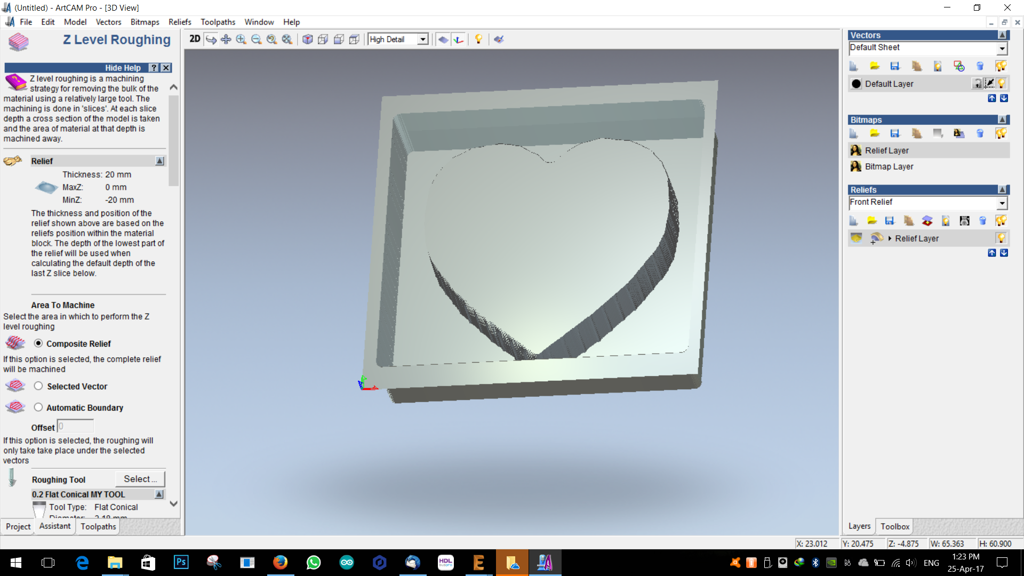The width and height of the screenshot is (1024, 576).
Task: Click Select roughing tool button
Action: pyautogui.click(x=140, y=479)
